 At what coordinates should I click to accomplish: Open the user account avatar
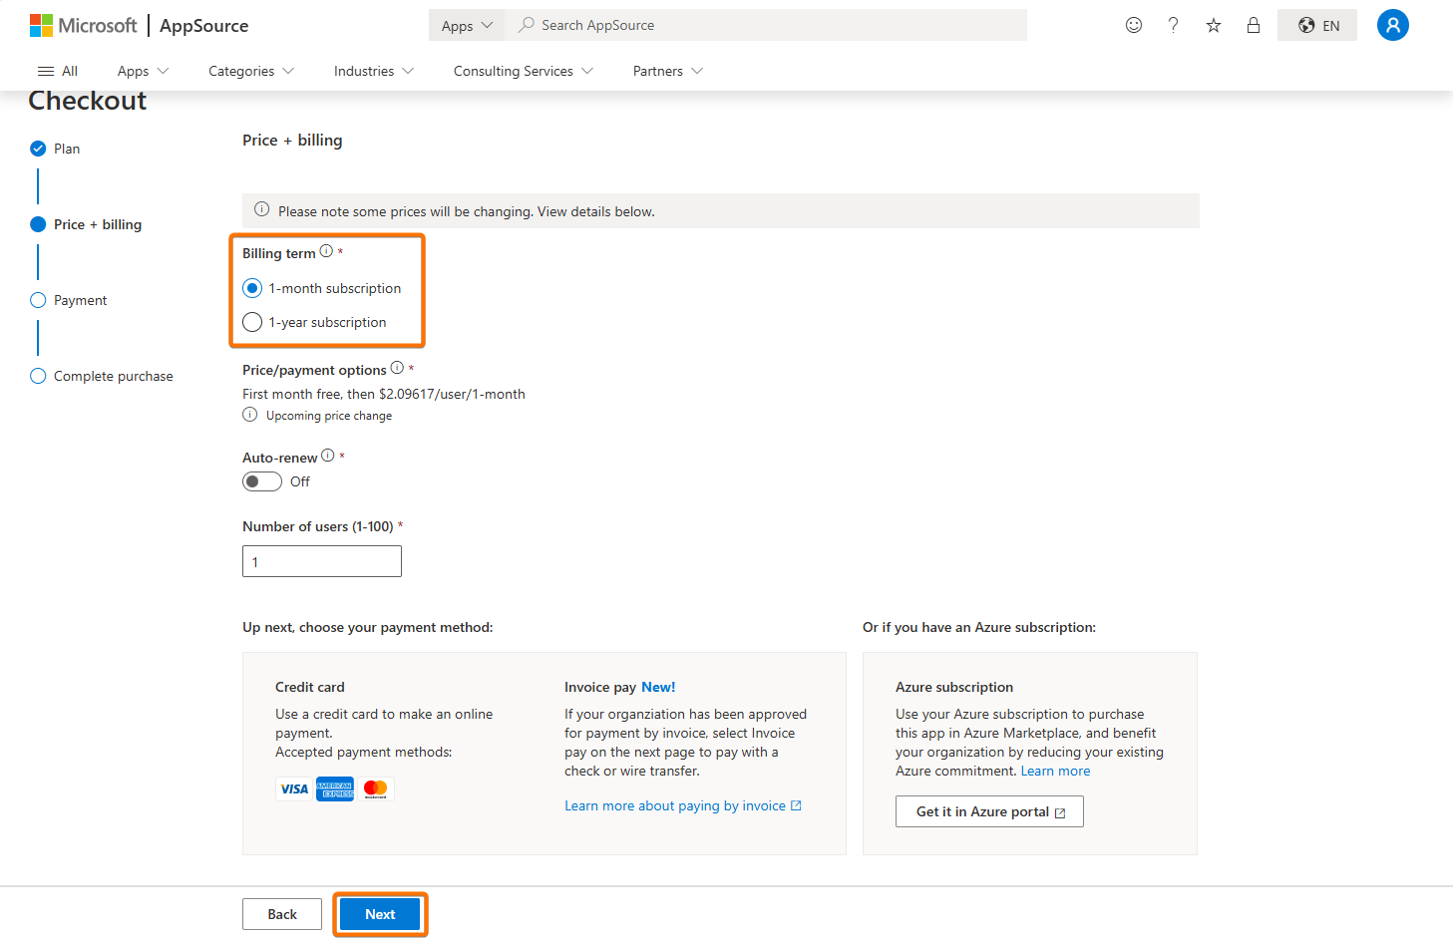pyautogui.click(x=1392, y=25)
